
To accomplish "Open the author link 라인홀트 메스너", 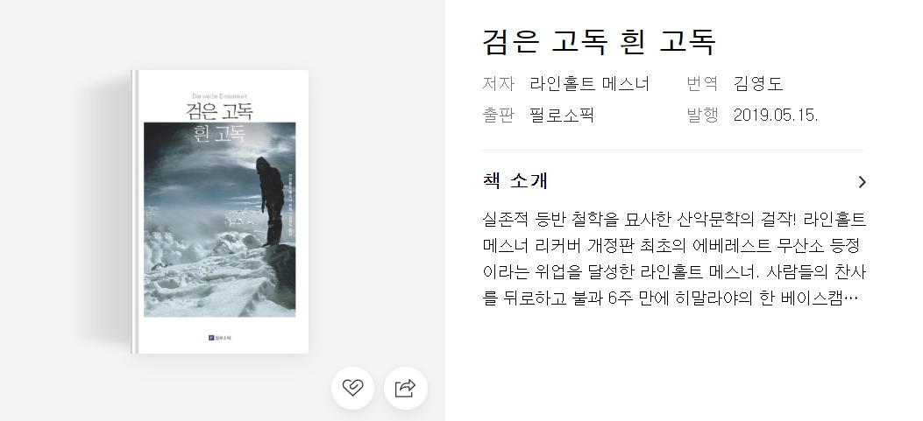I will 589,83.
